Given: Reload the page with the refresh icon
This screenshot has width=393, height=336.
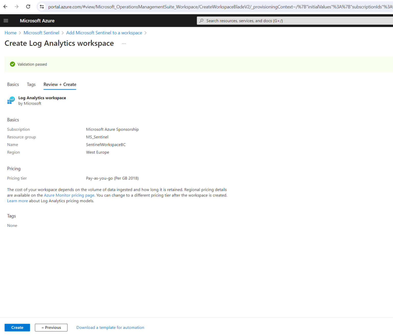Looking at the screenshot, I should click(28, 7).
